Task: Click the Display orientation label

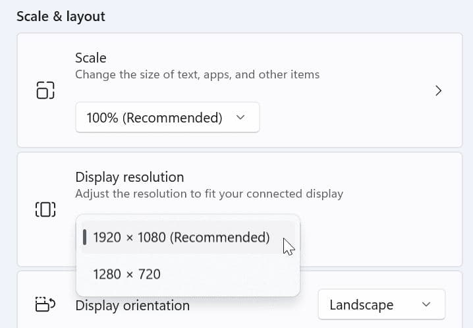Action: 133,306
